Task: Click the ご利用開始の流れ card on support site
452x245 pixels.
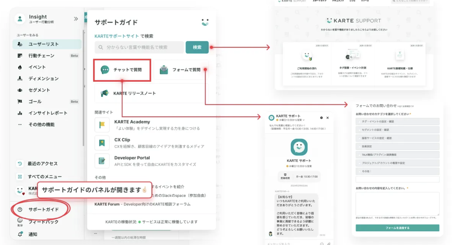Action: point(307,64)
